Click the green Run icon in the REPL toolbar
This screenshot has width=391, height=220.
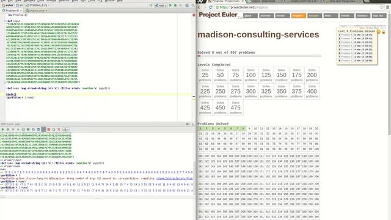pos(2,130)
